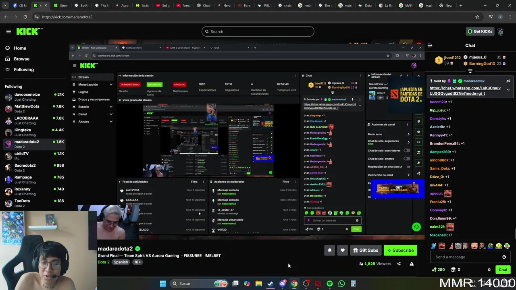The height and width of the screenshot is (290, 516).
Task: Open the Kick hamburger menu
Action: 8,31
